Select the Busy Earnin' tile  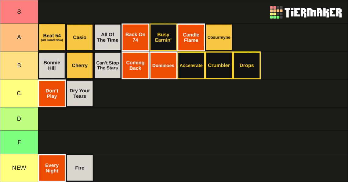163,37
